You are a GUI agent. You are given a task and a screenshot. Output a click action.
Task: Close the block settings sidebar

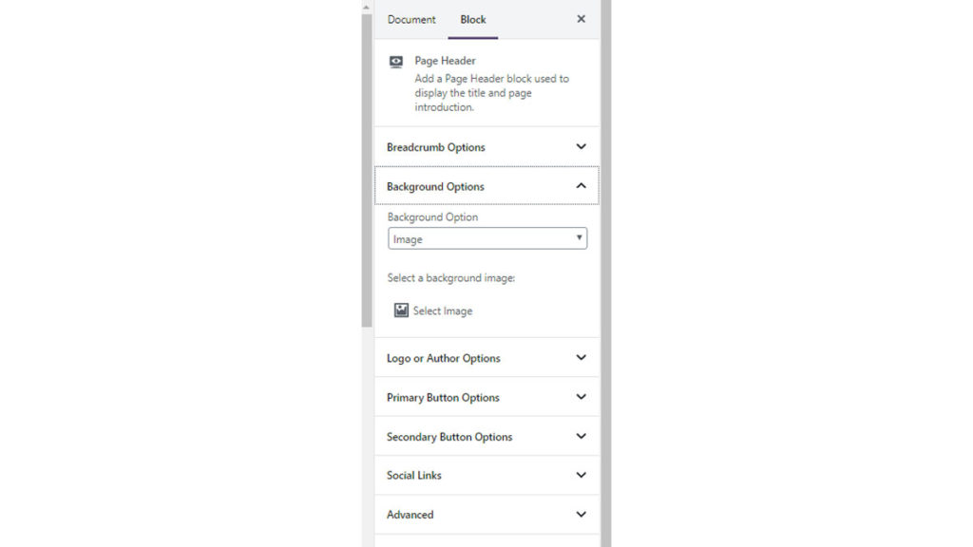[x=582, y=19]
